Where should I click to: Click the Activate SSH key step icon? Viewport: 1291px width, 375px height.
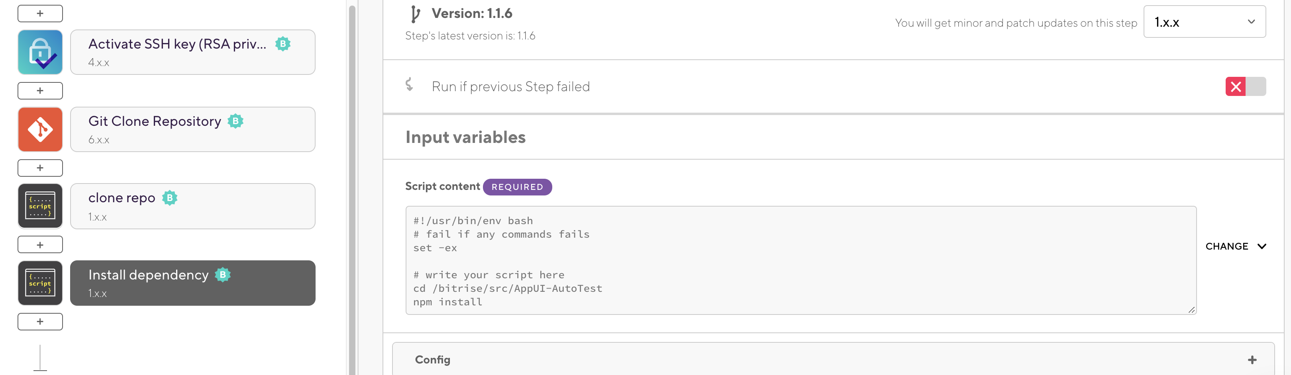[40, 52]
